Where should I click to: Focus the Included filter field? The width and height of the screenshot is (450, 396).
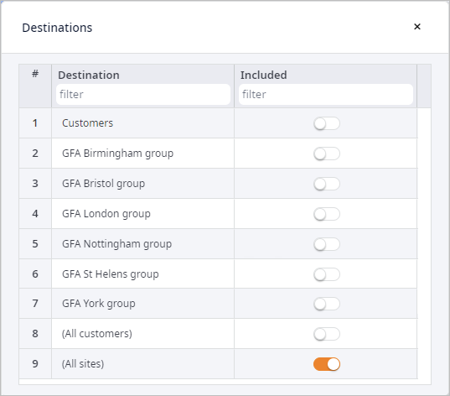tap(326, 94)
